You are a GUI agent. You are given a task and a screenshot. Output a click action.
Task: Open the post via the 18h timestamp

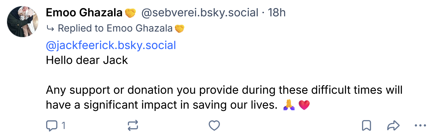[x=277, y=13]
